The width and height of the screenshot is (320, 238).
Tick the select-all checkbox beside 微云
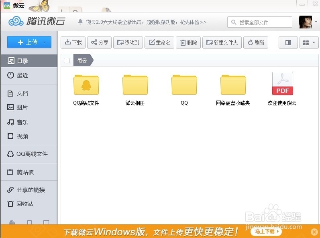coord(67,61)
